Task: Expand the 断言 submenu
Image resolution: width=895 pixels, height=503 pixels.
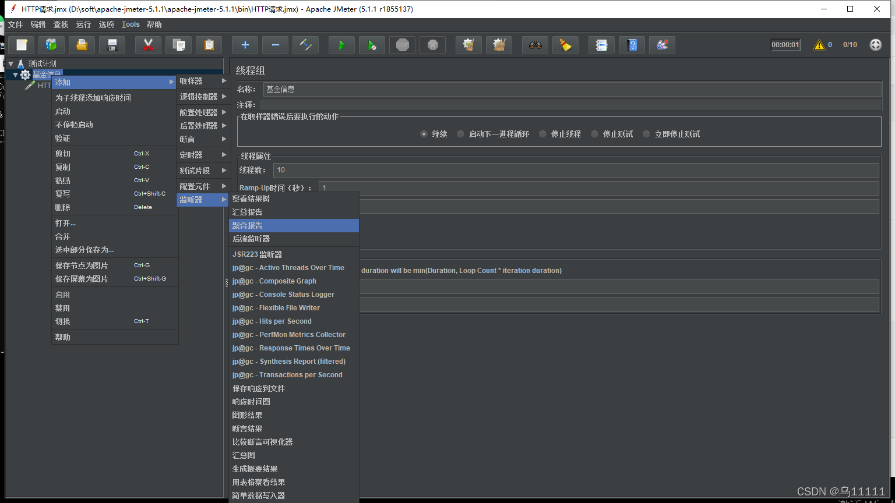Action: (203, 139)
